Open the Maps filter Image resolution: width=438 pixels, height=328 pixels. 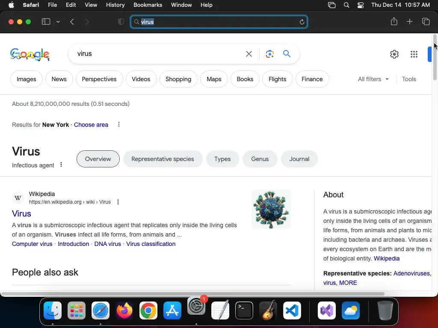(x=214, y=79)
